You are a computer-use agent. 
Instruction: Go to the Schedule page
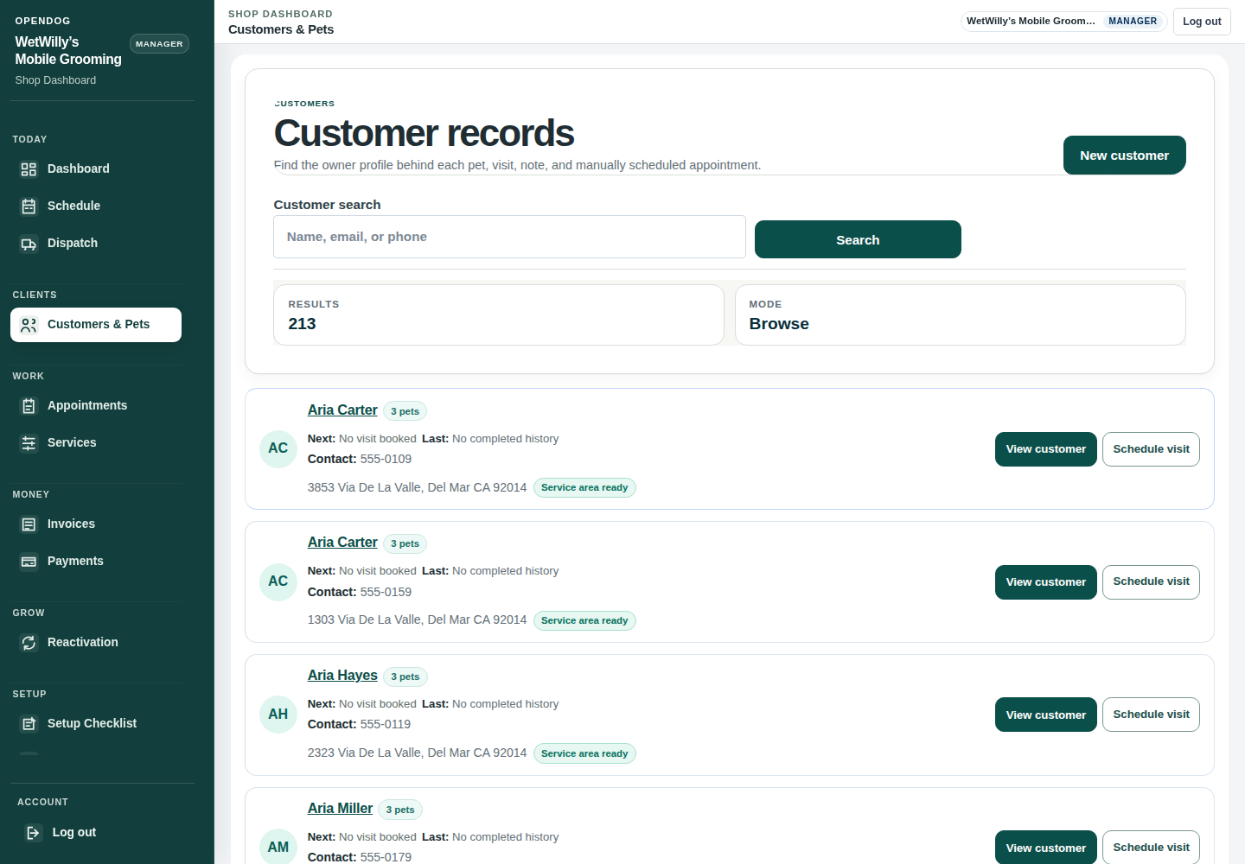pyautogui.click(x=96, y=206)
